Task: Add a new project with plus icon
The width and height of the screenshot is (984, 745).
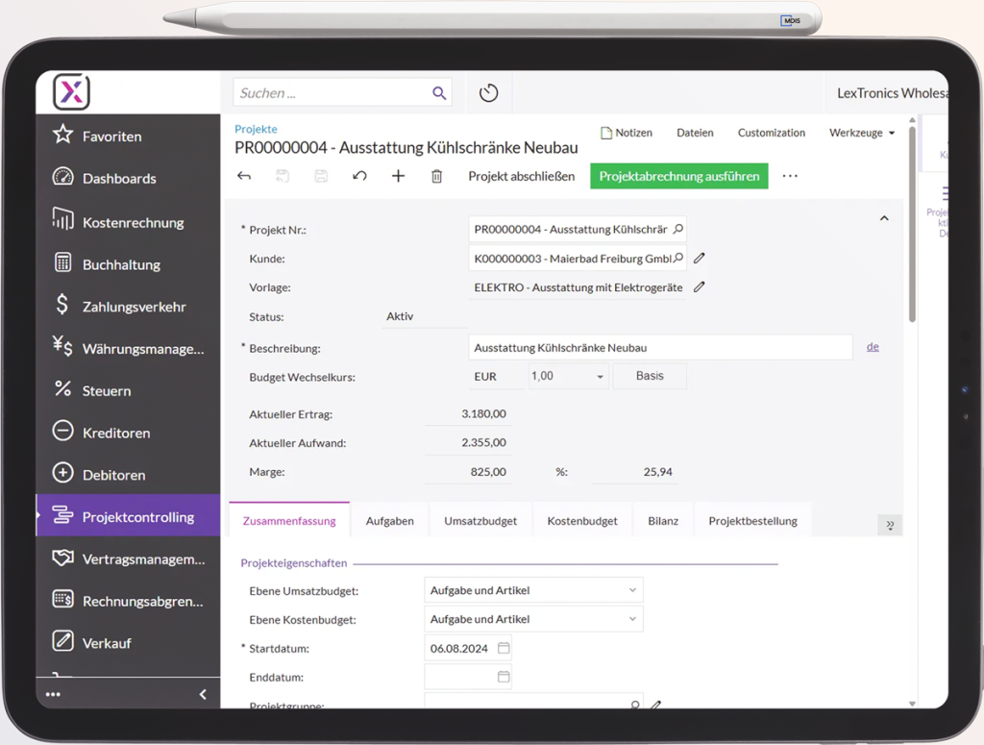Action: tap(398, 176)
